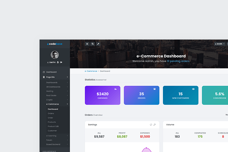Follow the "12 pending orders" link
The width and height of the screenshot is (228, 152).
(178, 61)
